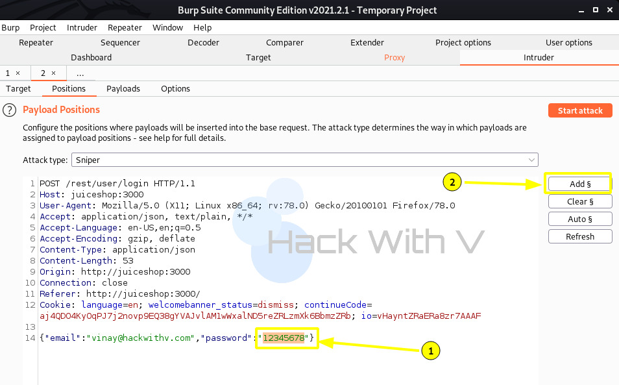Click the Add § button

(x=580, y=184)
